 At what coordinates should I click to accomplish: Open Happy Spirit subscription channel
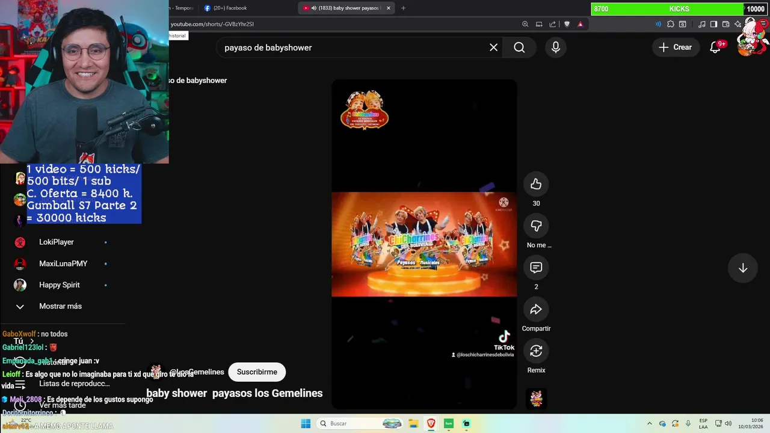[60, 285]
